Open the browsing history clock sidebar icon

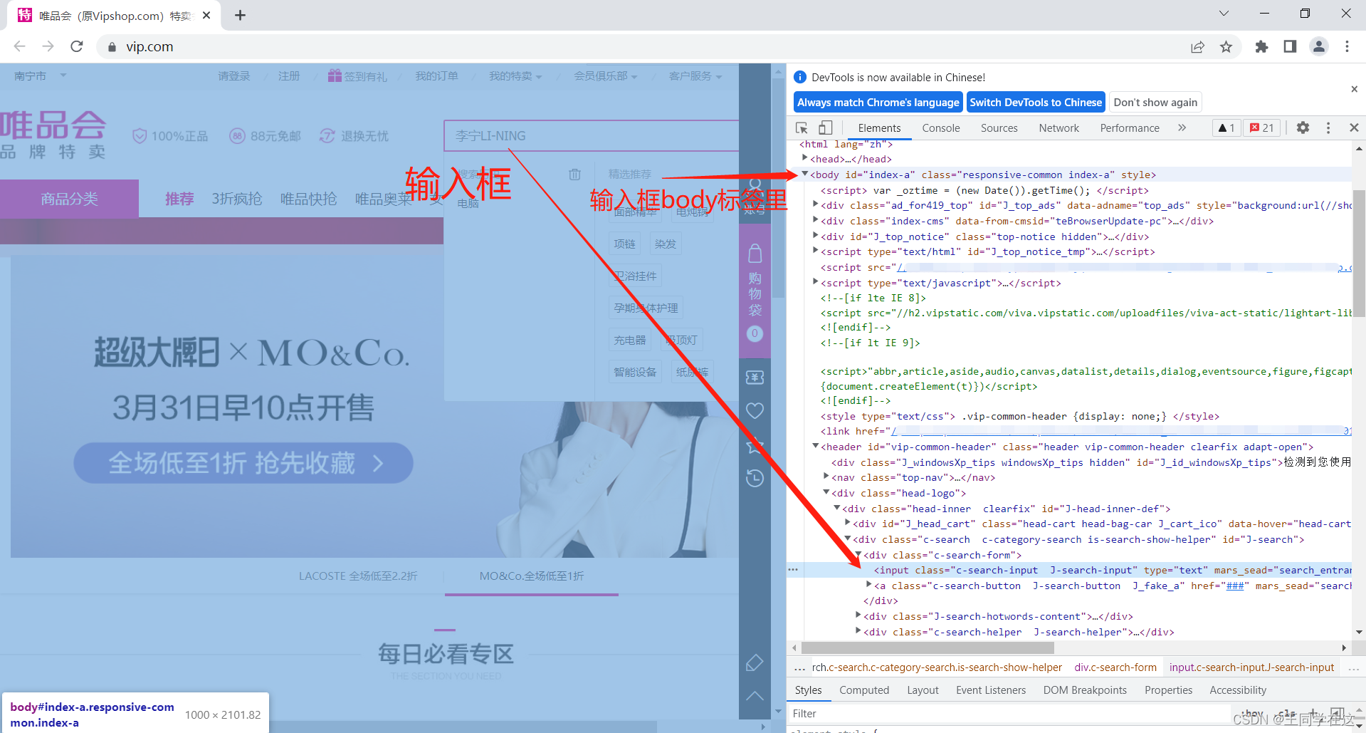click(x=755, y=478)
